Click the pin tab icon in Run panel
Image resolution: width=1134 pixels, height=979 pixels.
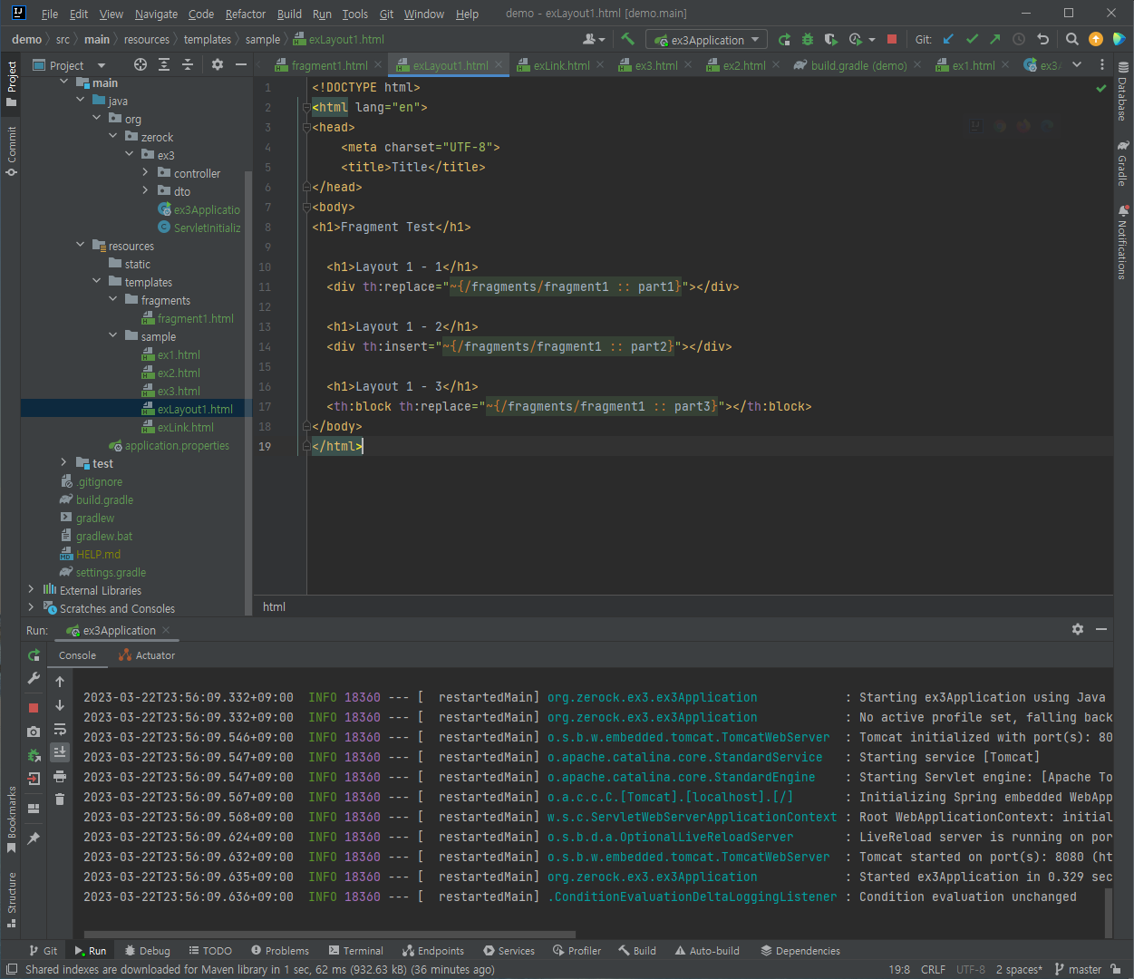point(34,838)
